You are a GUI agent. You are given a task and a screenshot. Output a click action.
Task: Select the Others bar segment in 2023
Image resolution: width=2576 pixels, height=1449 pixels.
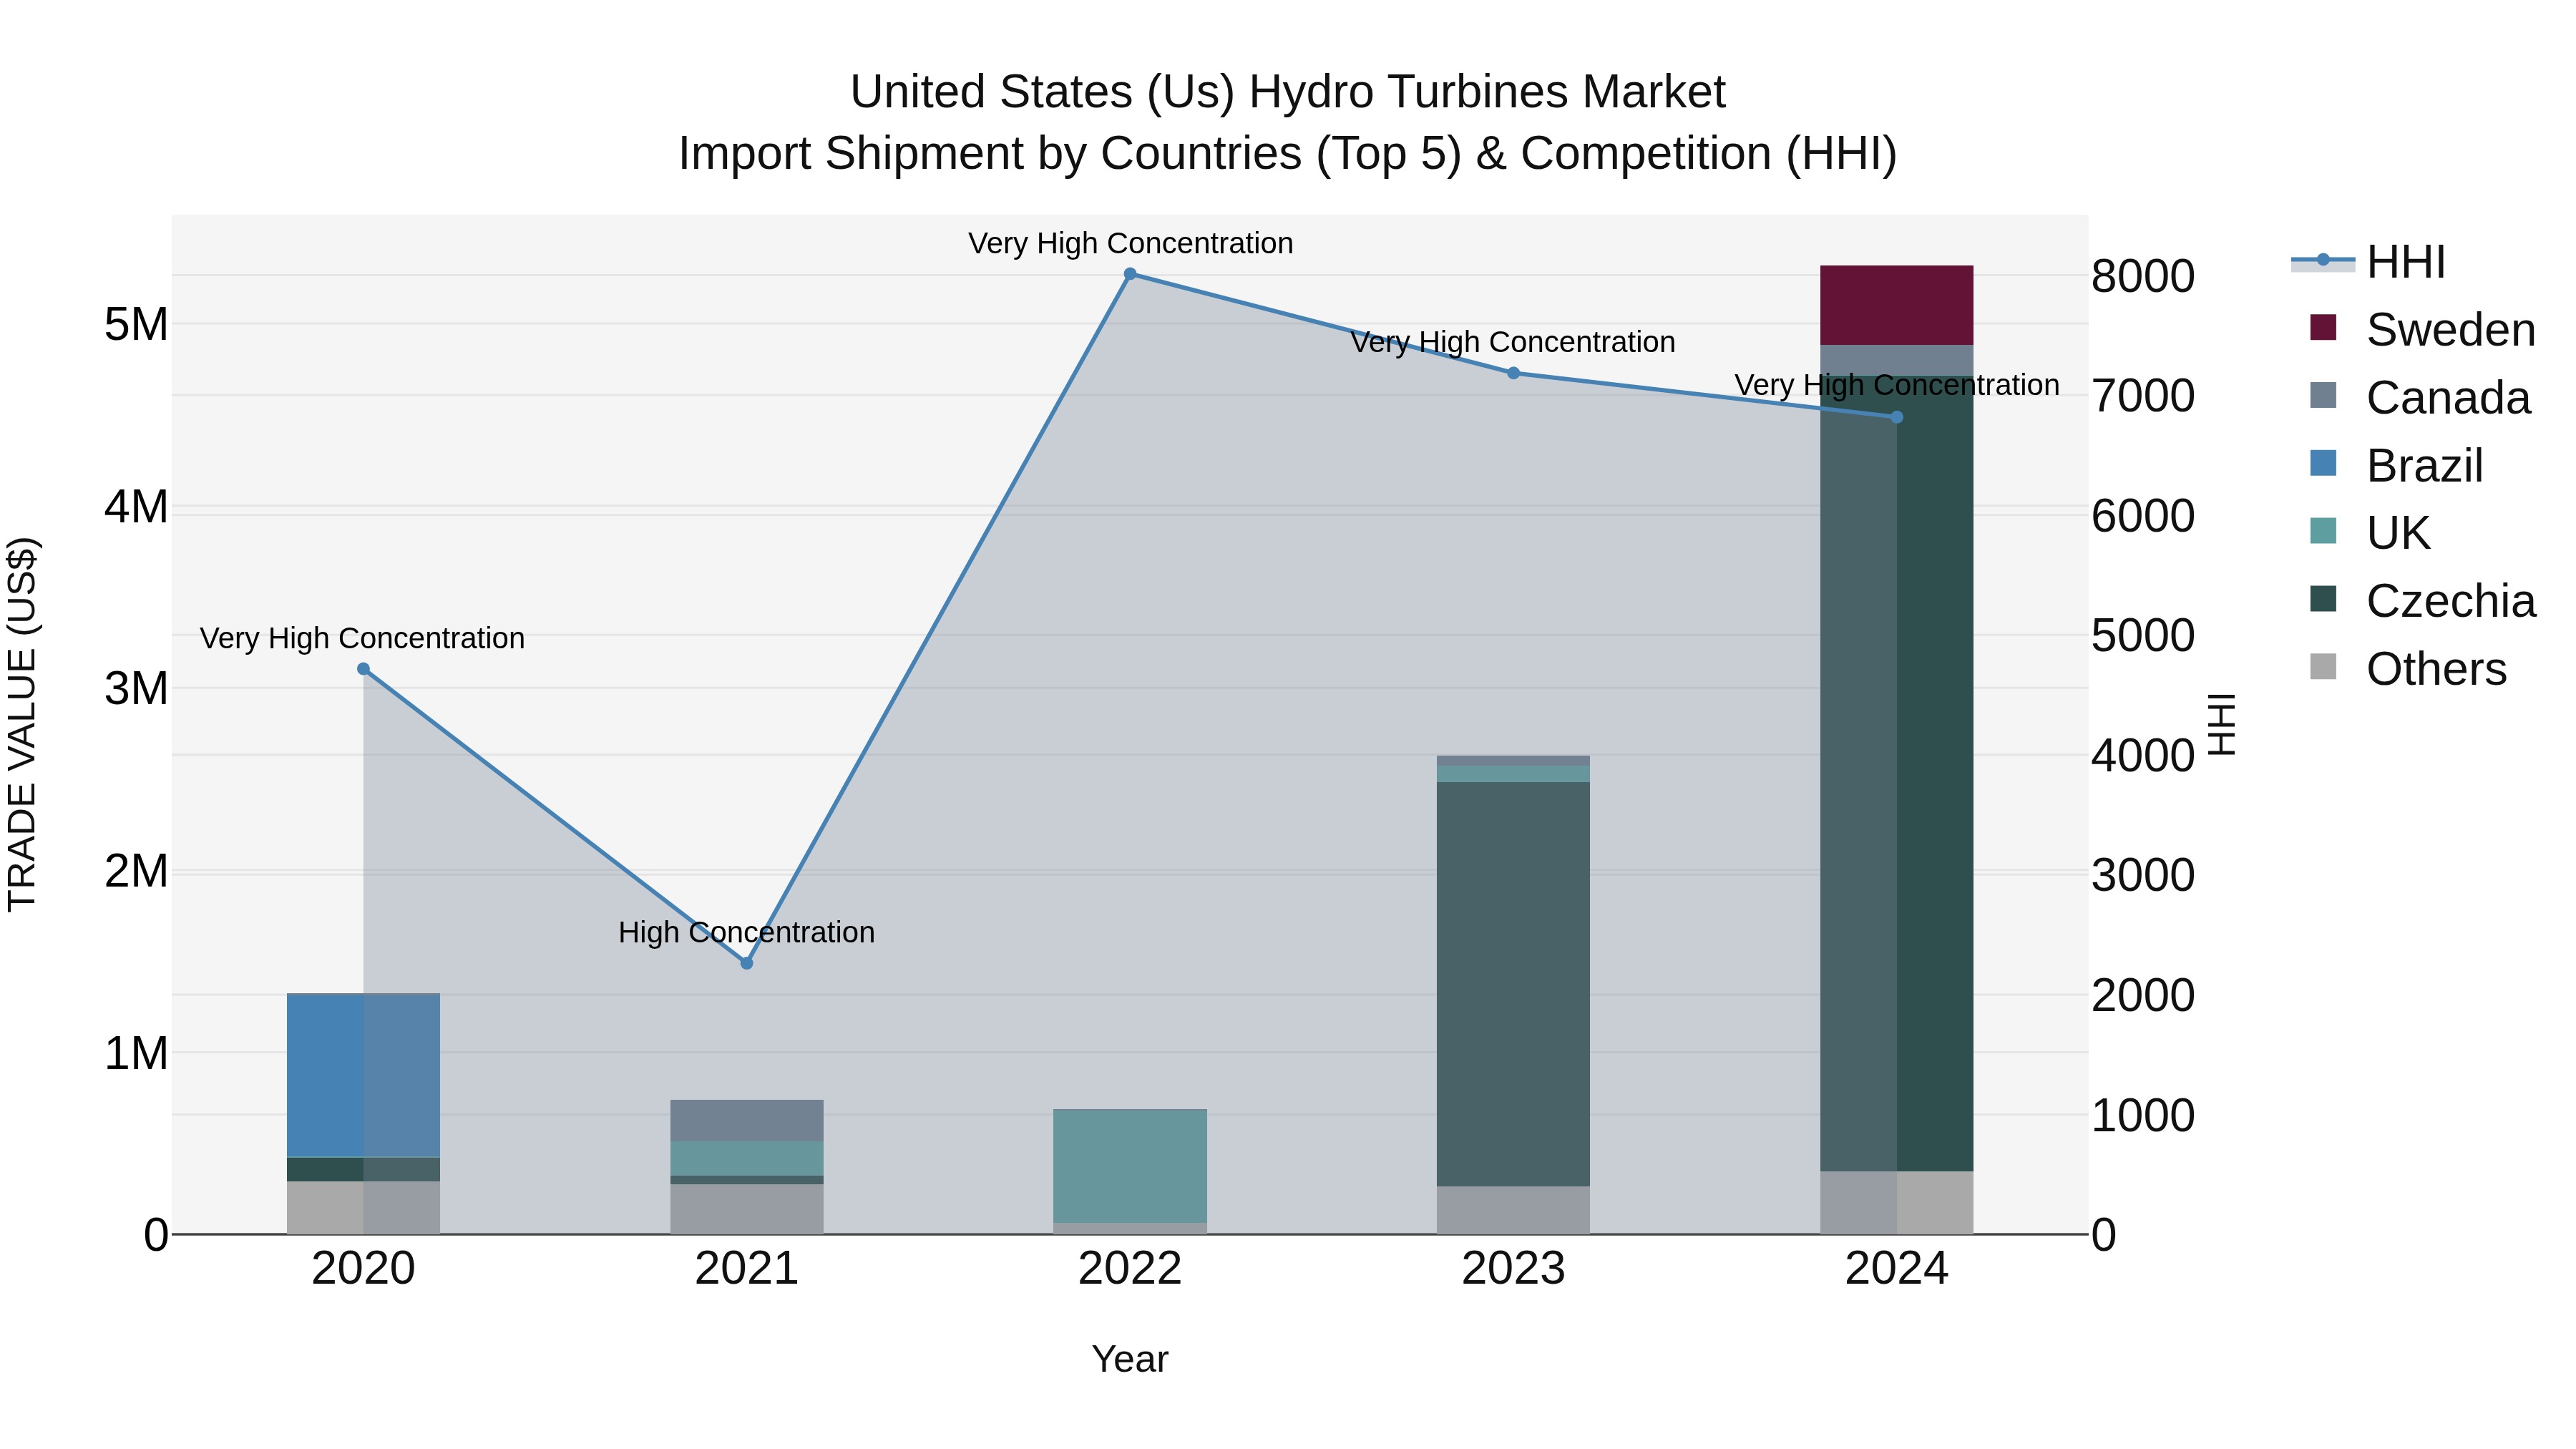[1513, 1210]
